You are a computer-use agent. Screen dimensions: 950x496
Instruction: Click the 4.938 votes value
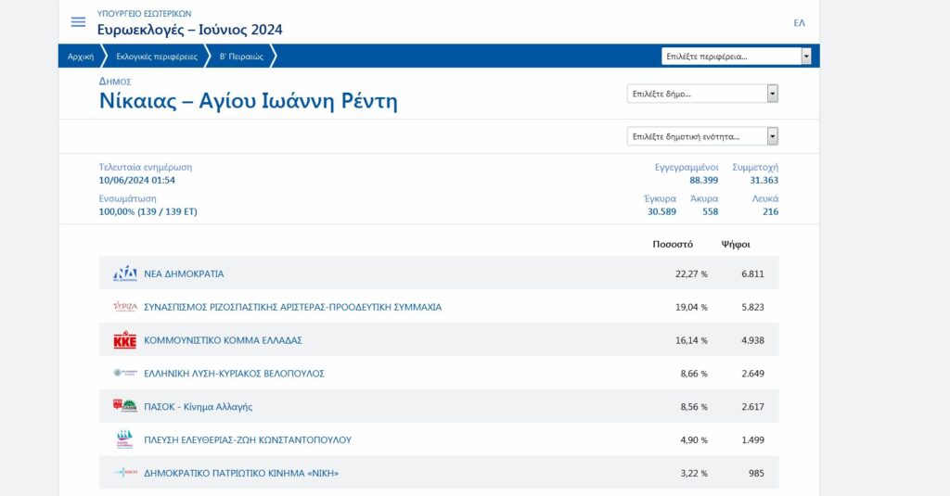click(752, 340)
